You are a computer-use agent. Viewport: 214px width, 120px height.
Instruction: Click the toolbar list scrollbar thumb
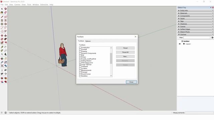coord(111,58)
